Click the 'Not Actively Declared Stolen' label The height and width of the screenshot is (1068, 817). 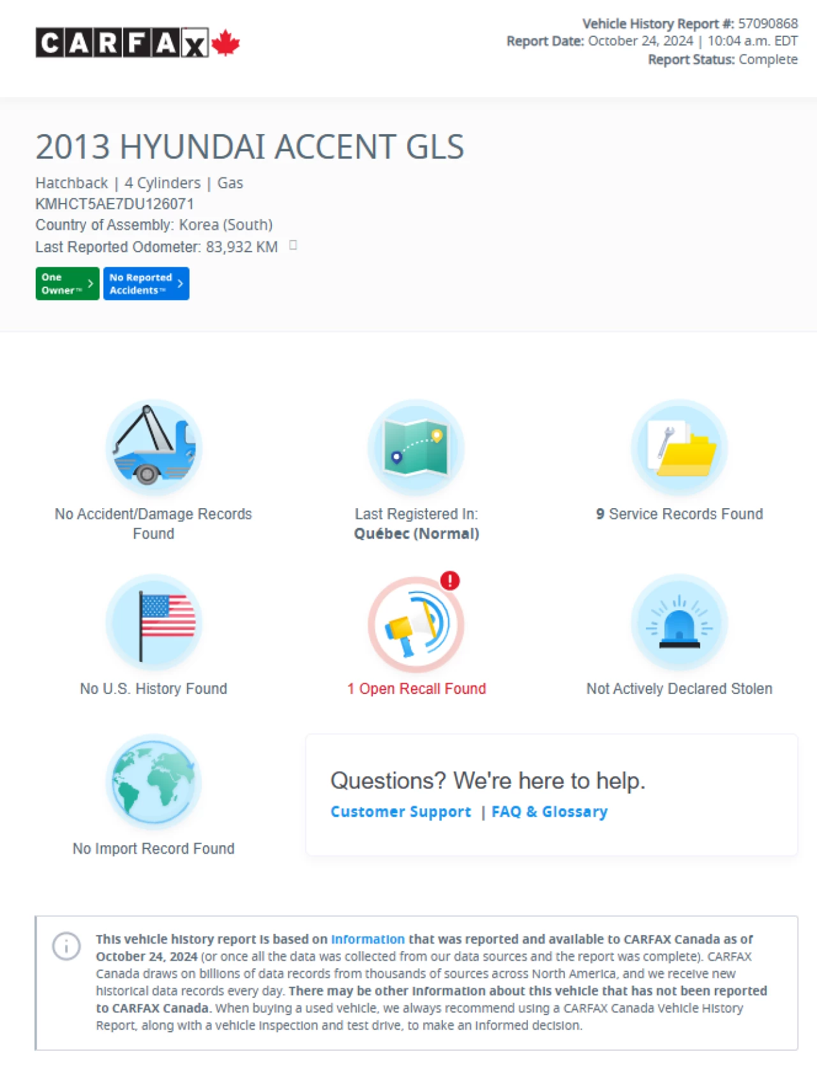click(679, 689)
